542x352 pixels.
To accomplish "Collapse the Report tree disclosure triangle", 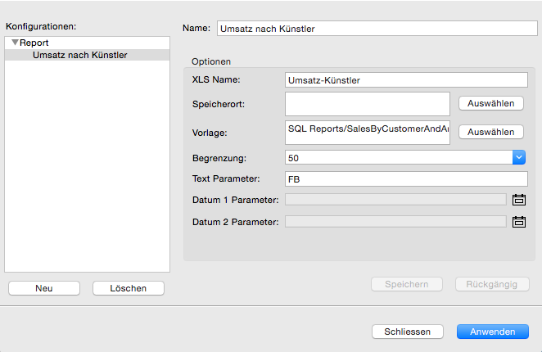I will (x=15, y=43).
